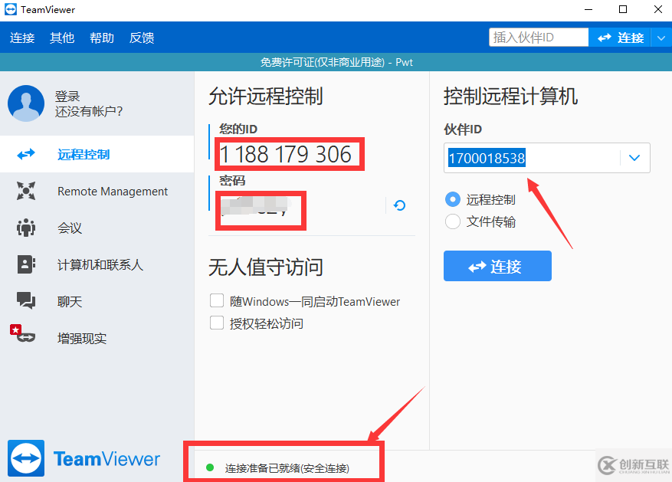Click the large blue 连接 button
The height and width of the screenshot is (482, 672).
click(x=497, y=266)
